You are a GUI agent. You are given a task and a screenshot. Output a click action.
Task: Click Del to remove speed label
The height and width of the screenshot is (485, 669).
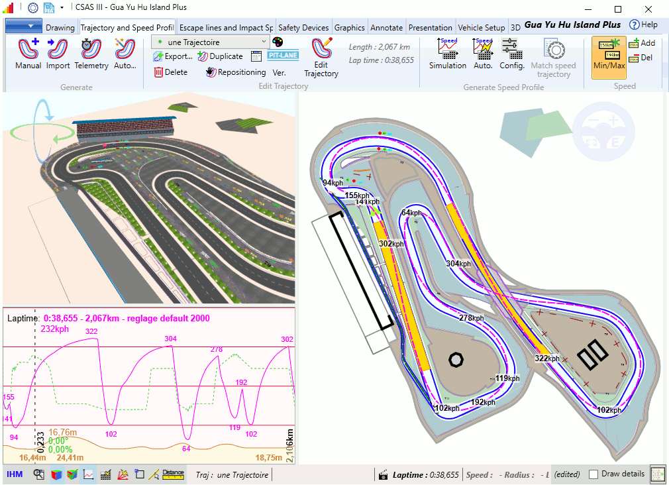pos(641,58)
